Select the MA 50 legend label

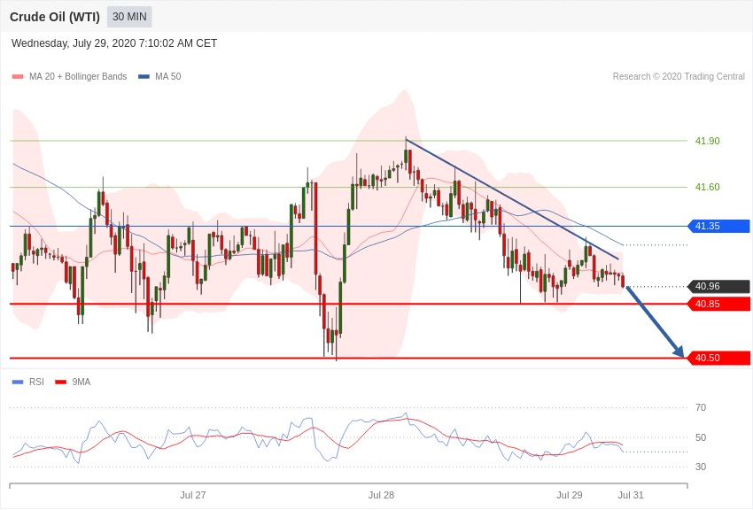167,76
